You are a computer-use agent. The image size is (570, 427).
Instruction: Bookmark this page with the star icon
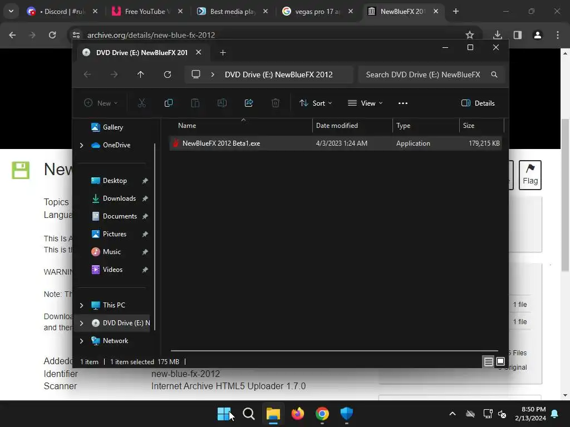click(x=470, y=35)
